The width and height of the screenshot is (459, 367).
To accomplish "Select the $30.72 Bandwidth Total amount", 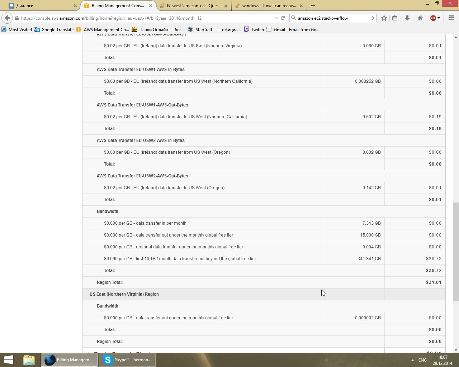I will 434,271.
